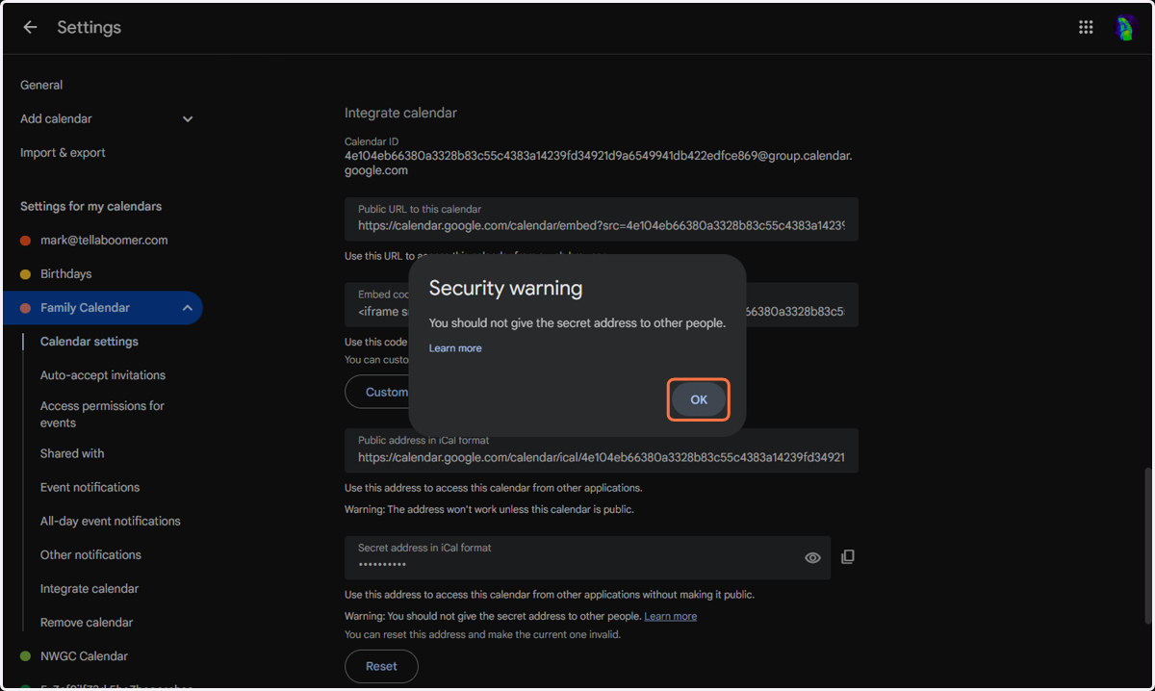1155x691 pixels.
Task: Click the Public URL to this calendar field
Action: 602,219
